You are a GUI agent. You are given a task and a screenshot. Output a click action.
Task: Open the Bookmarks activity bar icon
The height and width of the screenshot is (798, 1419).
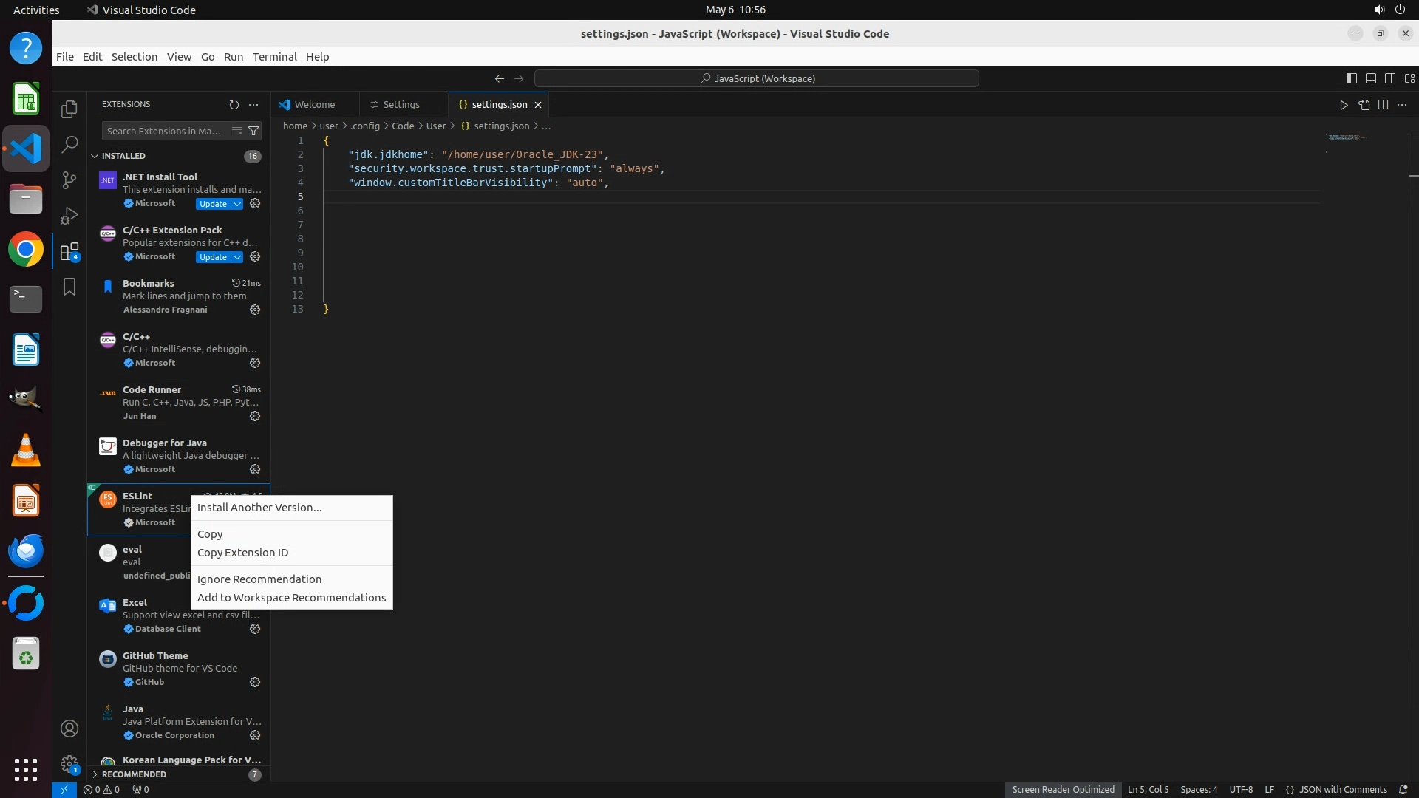(x=69, y=287)
